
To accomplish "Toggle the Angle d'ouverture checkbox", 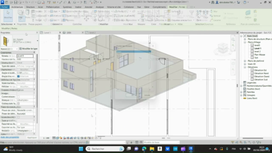I will tap(18, 76).
